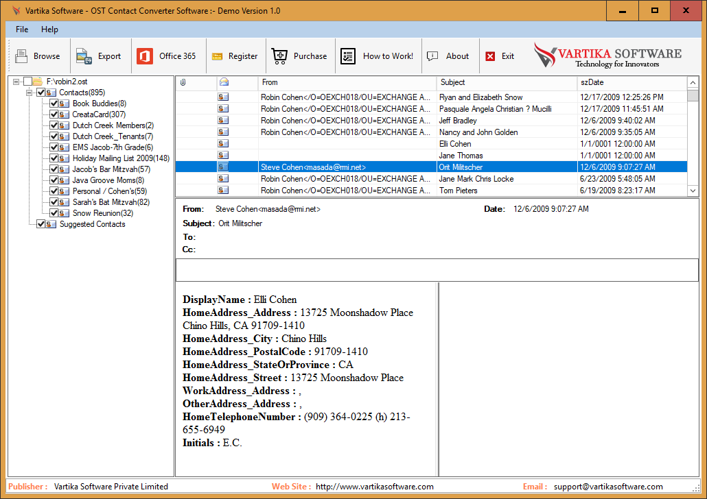Image resolution: width=707 pixels, height=499 pixels.
Task: Click the Initials : E.C. line
Action: point(212,443)
